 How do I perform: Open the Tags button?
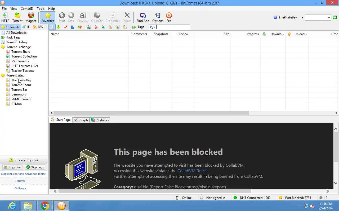(x=138, y=27)
